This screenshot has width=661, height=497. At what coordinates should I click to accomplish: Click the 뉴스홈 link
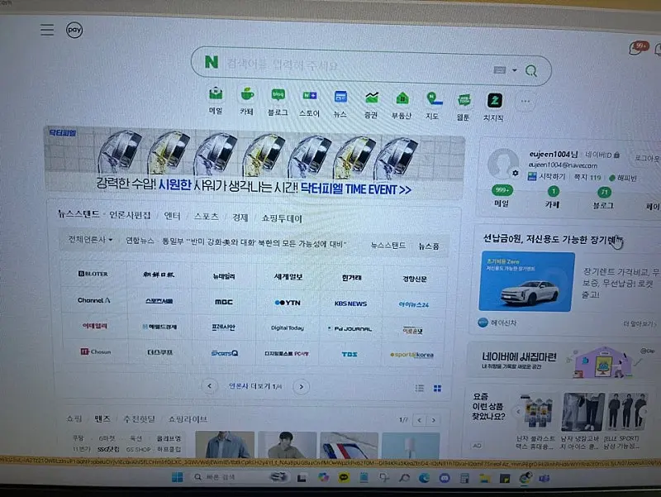(x=428, y=246)
